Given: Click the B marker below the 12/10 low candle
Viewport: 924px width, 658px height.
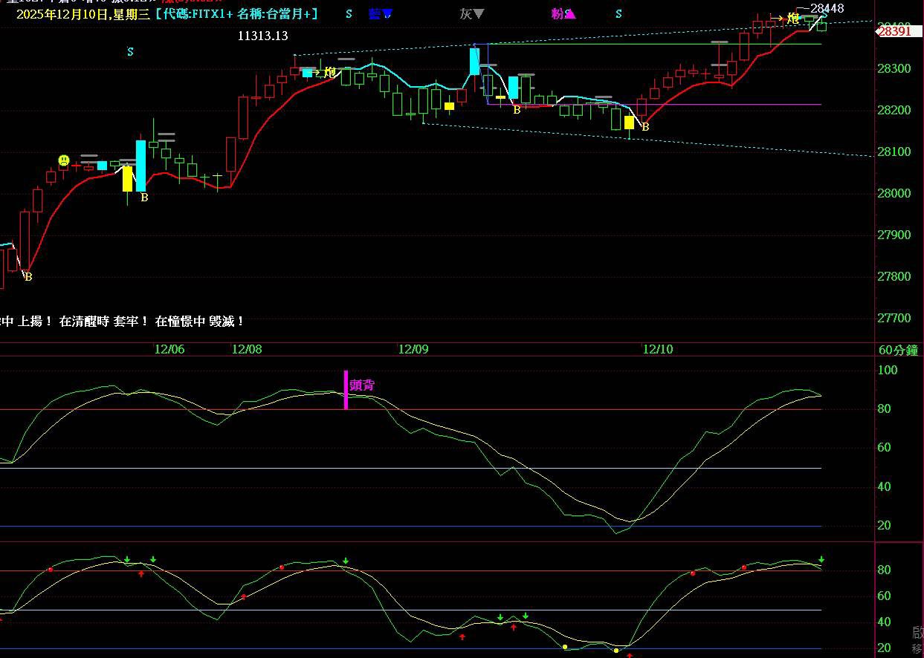Looking at the screenshot, I should (645, 127).
